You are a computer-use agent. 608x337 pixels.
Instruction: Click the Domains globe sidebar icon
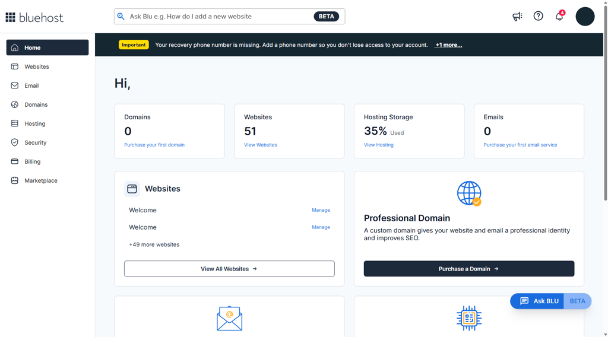click(15, 104)
